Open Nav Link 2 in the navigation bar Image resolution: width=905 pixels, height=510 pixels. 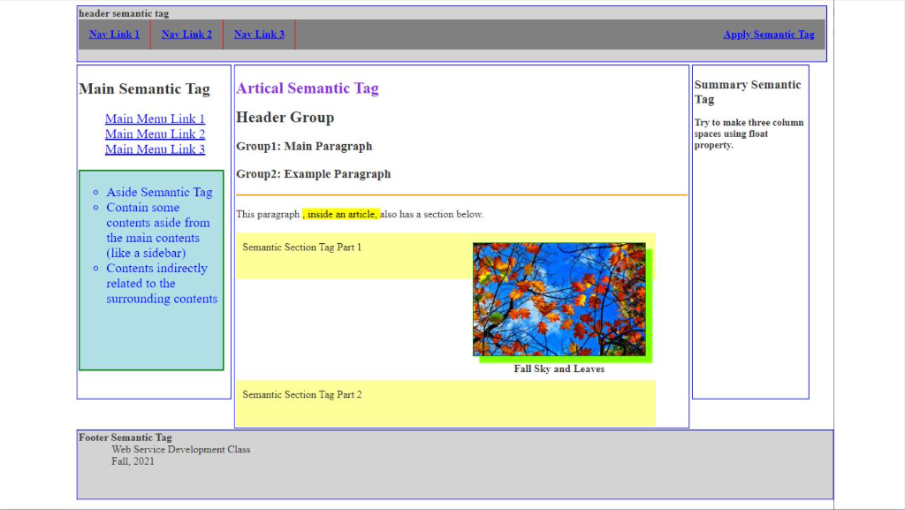tap(186, 34)
